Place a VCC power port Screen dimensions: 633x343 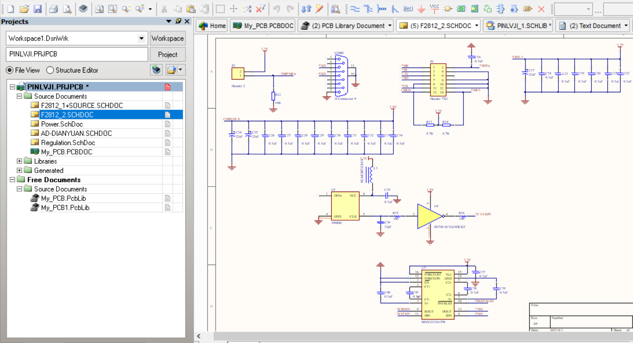coord(434,8)
